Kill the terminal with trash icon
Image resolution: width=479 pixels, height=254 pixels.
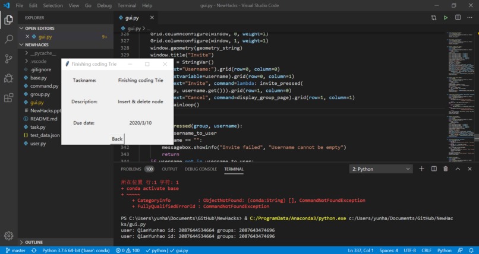[x=446, y=169]
